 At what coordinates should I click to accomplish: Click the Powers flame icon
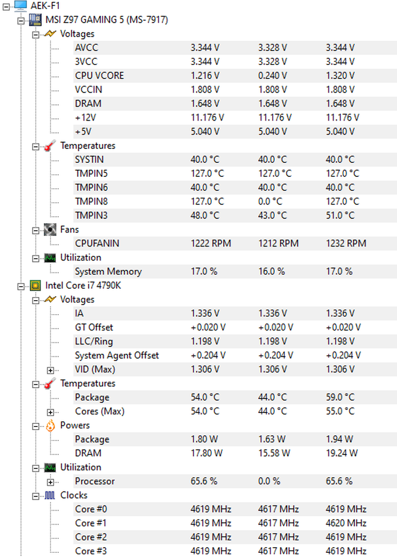50,425
